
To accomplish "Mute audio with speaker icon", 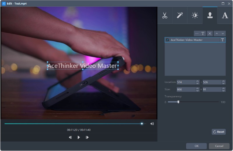I will tap(152, 124).
